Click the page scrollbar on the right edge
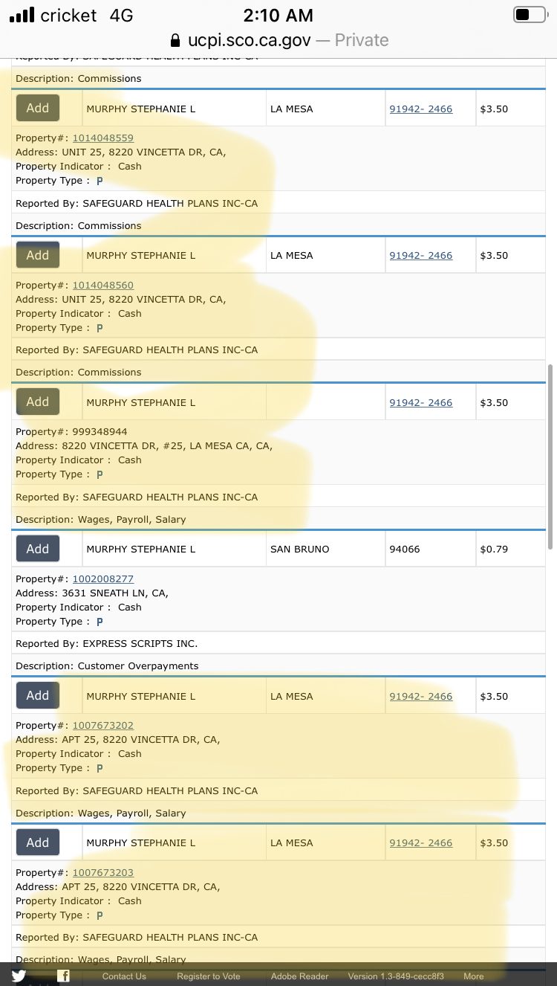This screenshot has width=557, height=986. [x=550, y=457]
